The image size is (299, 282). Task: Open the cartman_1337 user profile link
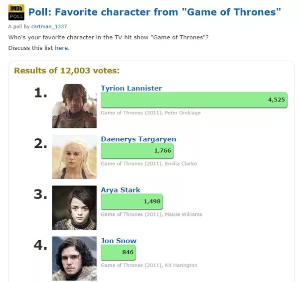click(x=49, y=26)
